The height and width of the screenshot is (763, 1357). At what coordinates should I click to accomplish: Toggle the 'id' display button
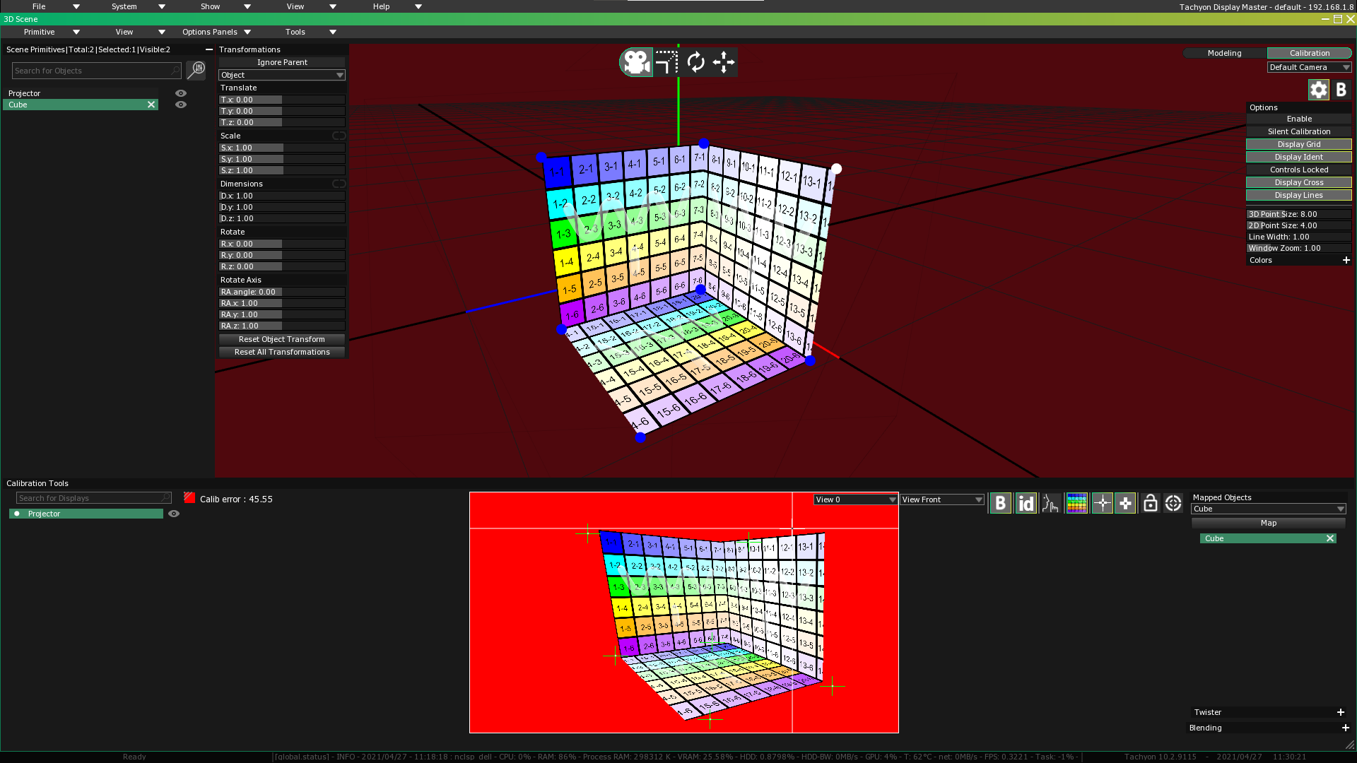pos(1026,503)
